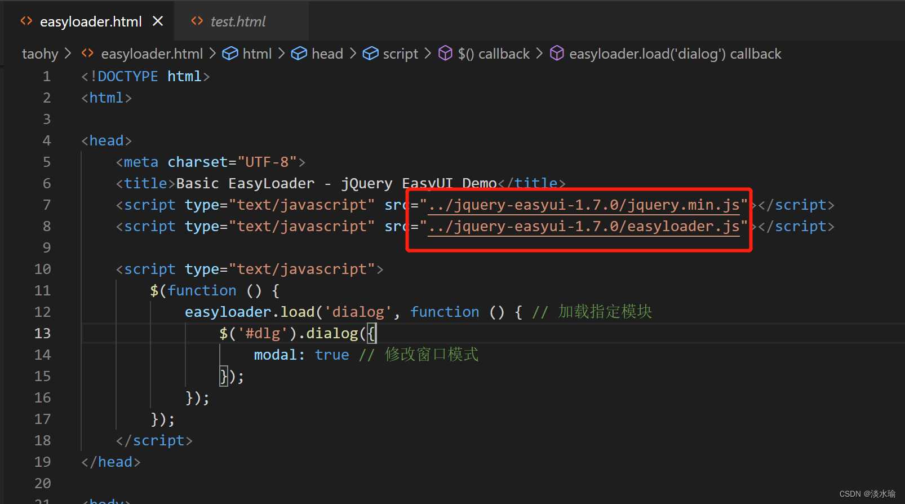Click line number 13 in gutter
This screenshot has height=504, width=905.
coord(42,333)
